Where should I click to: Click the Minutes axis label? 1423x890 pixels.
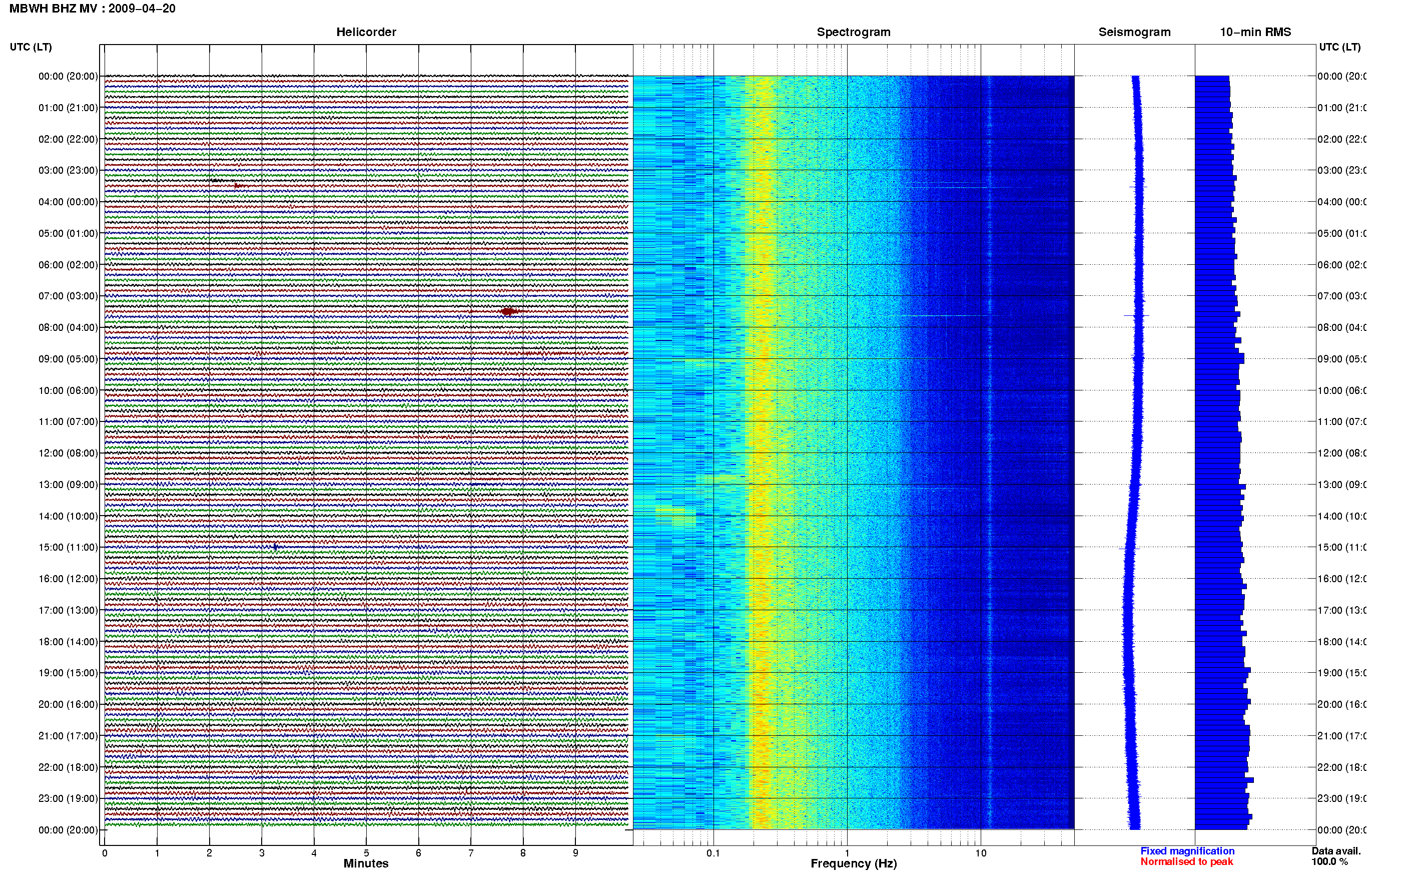click(366, 863)
